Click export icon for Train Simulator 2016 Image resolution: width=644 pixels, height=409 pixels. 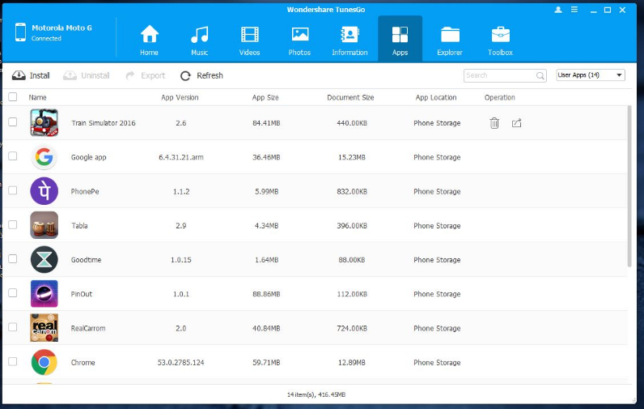point(517,123)
